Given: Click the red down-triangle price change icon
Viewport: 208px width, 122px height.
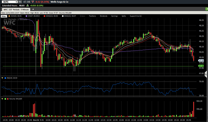Looking at the screenshot, I should coord(33,2).
